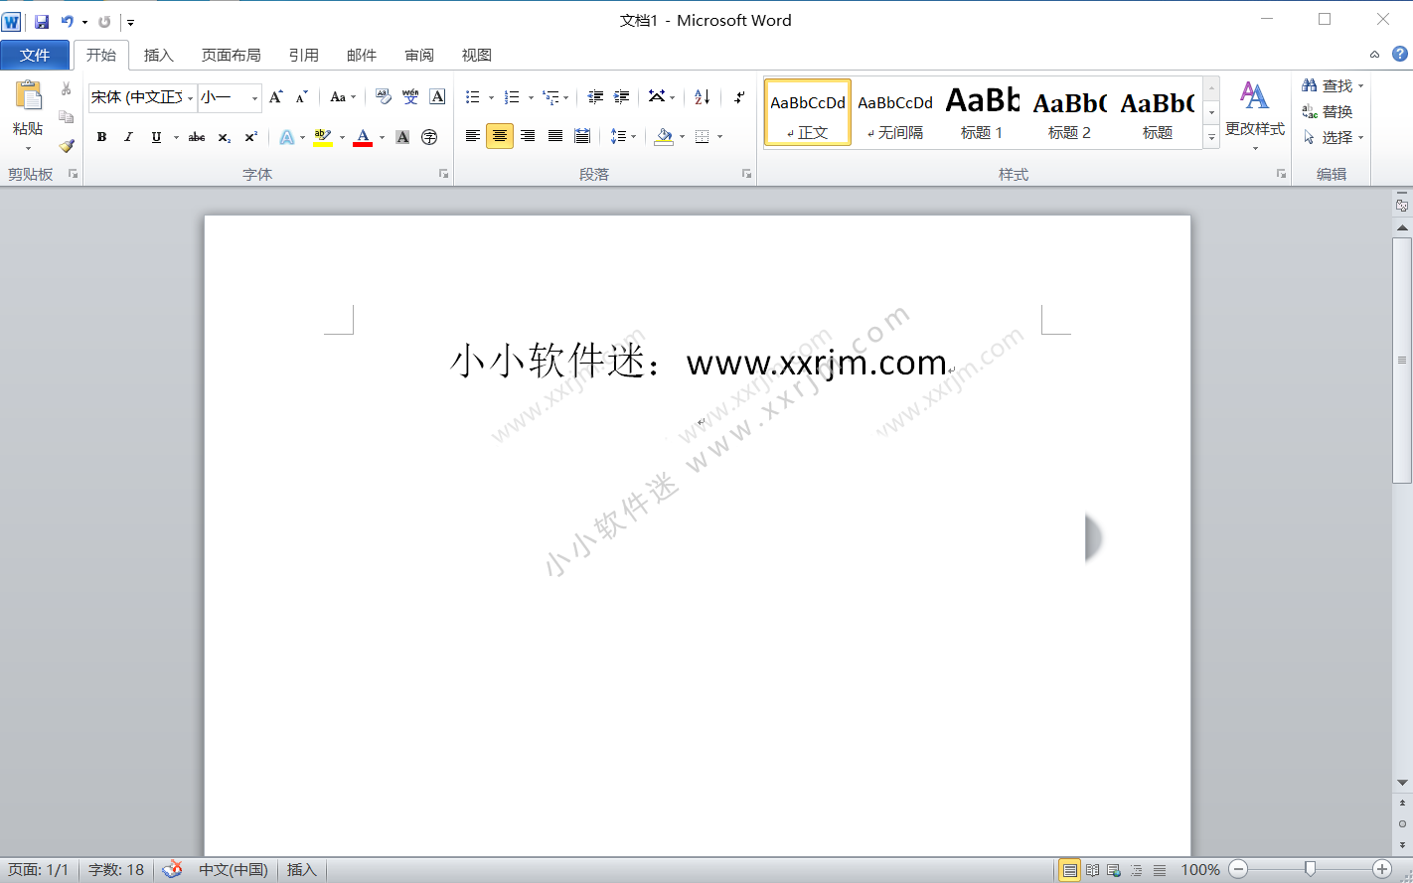Click the Increase Indent icon

[x=622, y=96]
